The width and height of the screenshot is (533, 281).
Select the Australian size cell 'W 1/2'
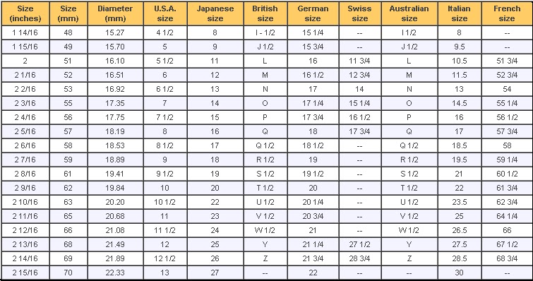[409, 230]
